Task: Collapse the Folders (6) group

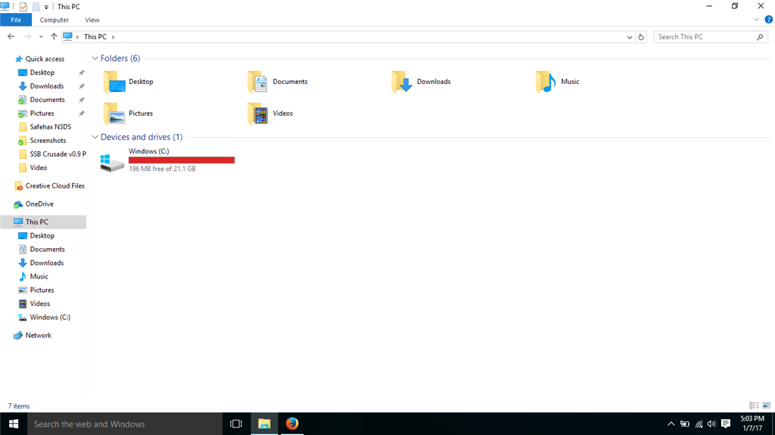Action: (95, 58)
